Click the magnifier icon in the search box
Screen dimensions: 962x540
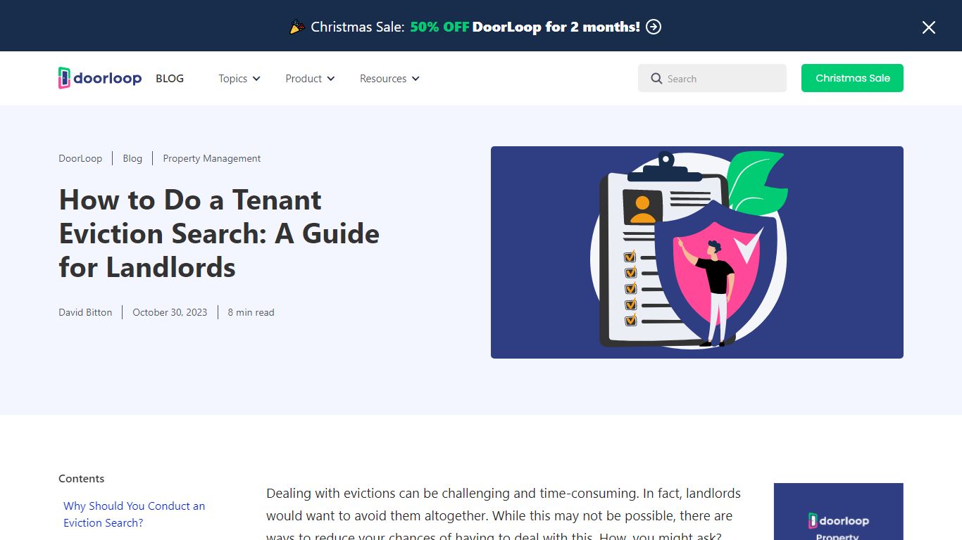[656, 79]
